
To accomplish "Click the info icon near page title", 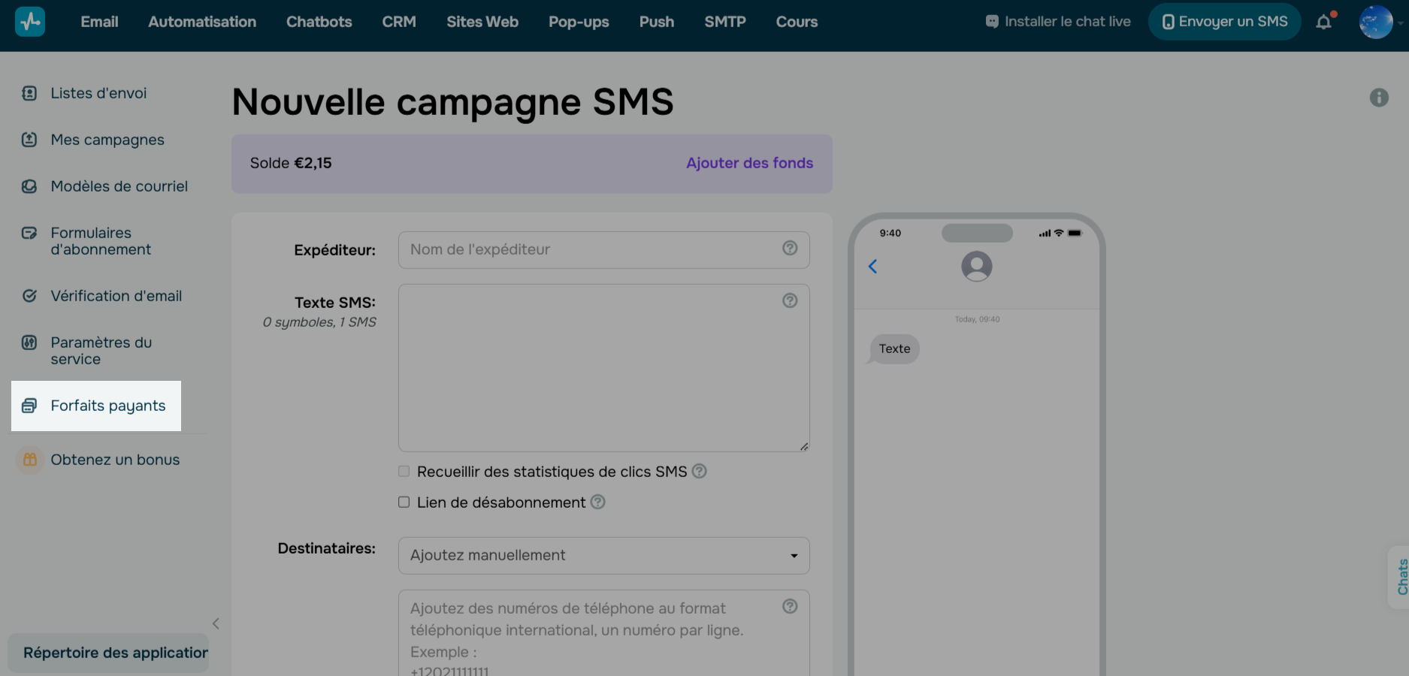I will click(x=1379, y=98).
